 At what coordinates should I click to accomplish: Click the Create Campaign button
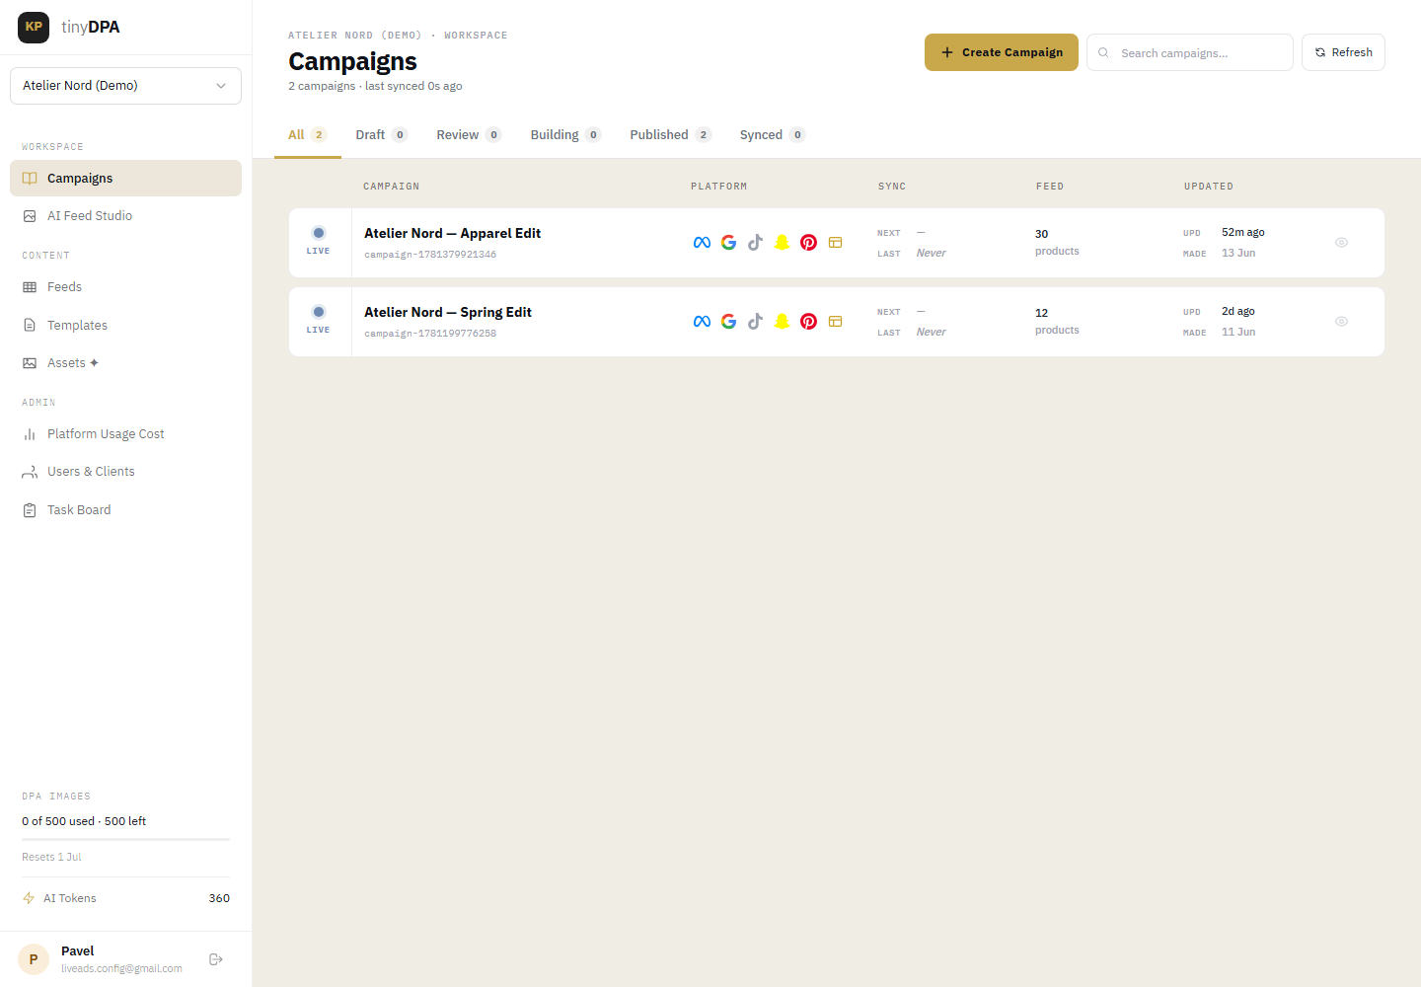point(1002,52)
